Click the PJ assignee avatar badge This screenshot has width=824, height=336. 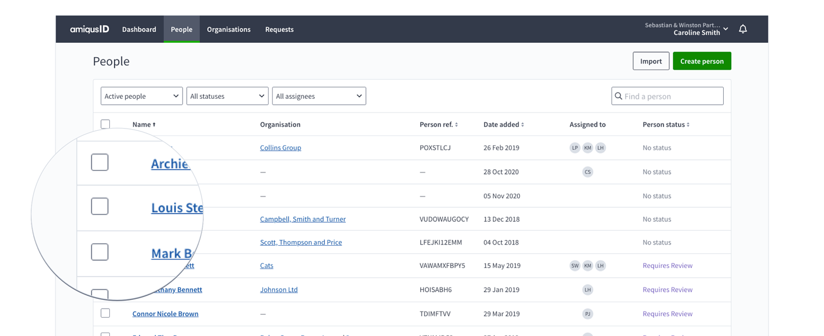588,314
